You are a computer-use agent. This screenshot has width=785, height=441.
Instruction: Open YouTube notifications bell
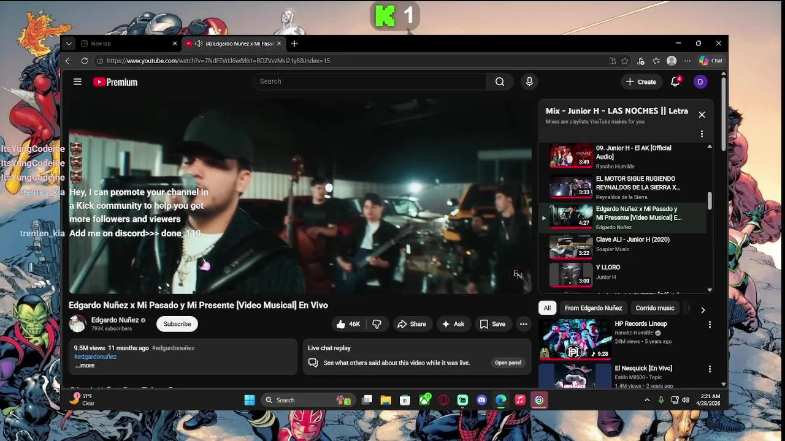[x=675, y=81]
